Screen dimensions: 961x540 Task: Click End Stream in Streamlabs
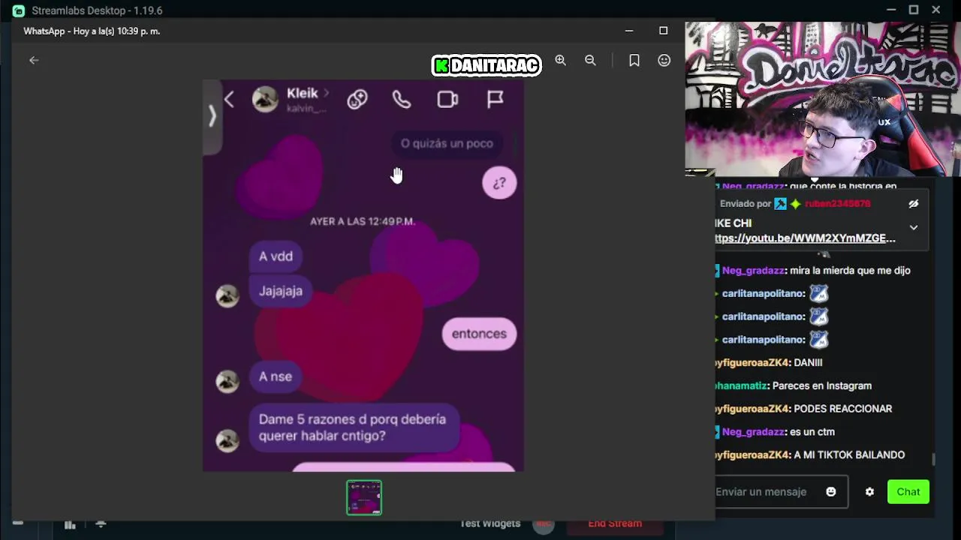[615, 523]
